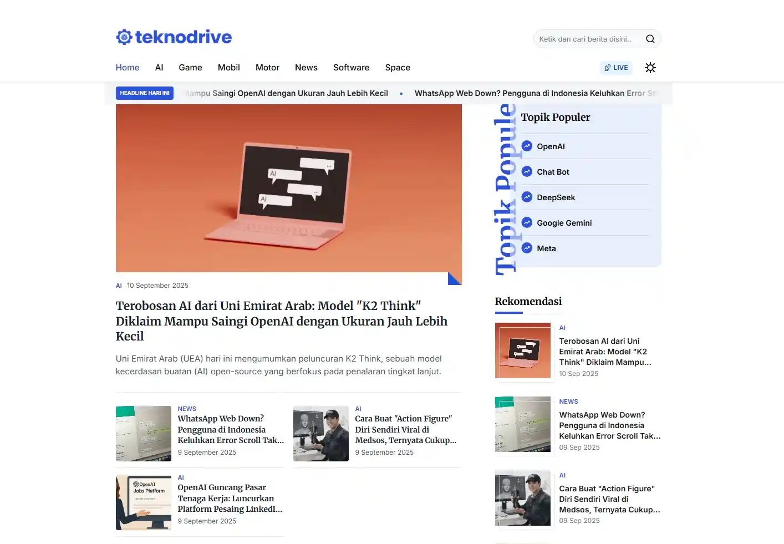Click AI label above OpenAI Guncang article
Viewport: 784px width, 544px height.
tap(181, 477)
